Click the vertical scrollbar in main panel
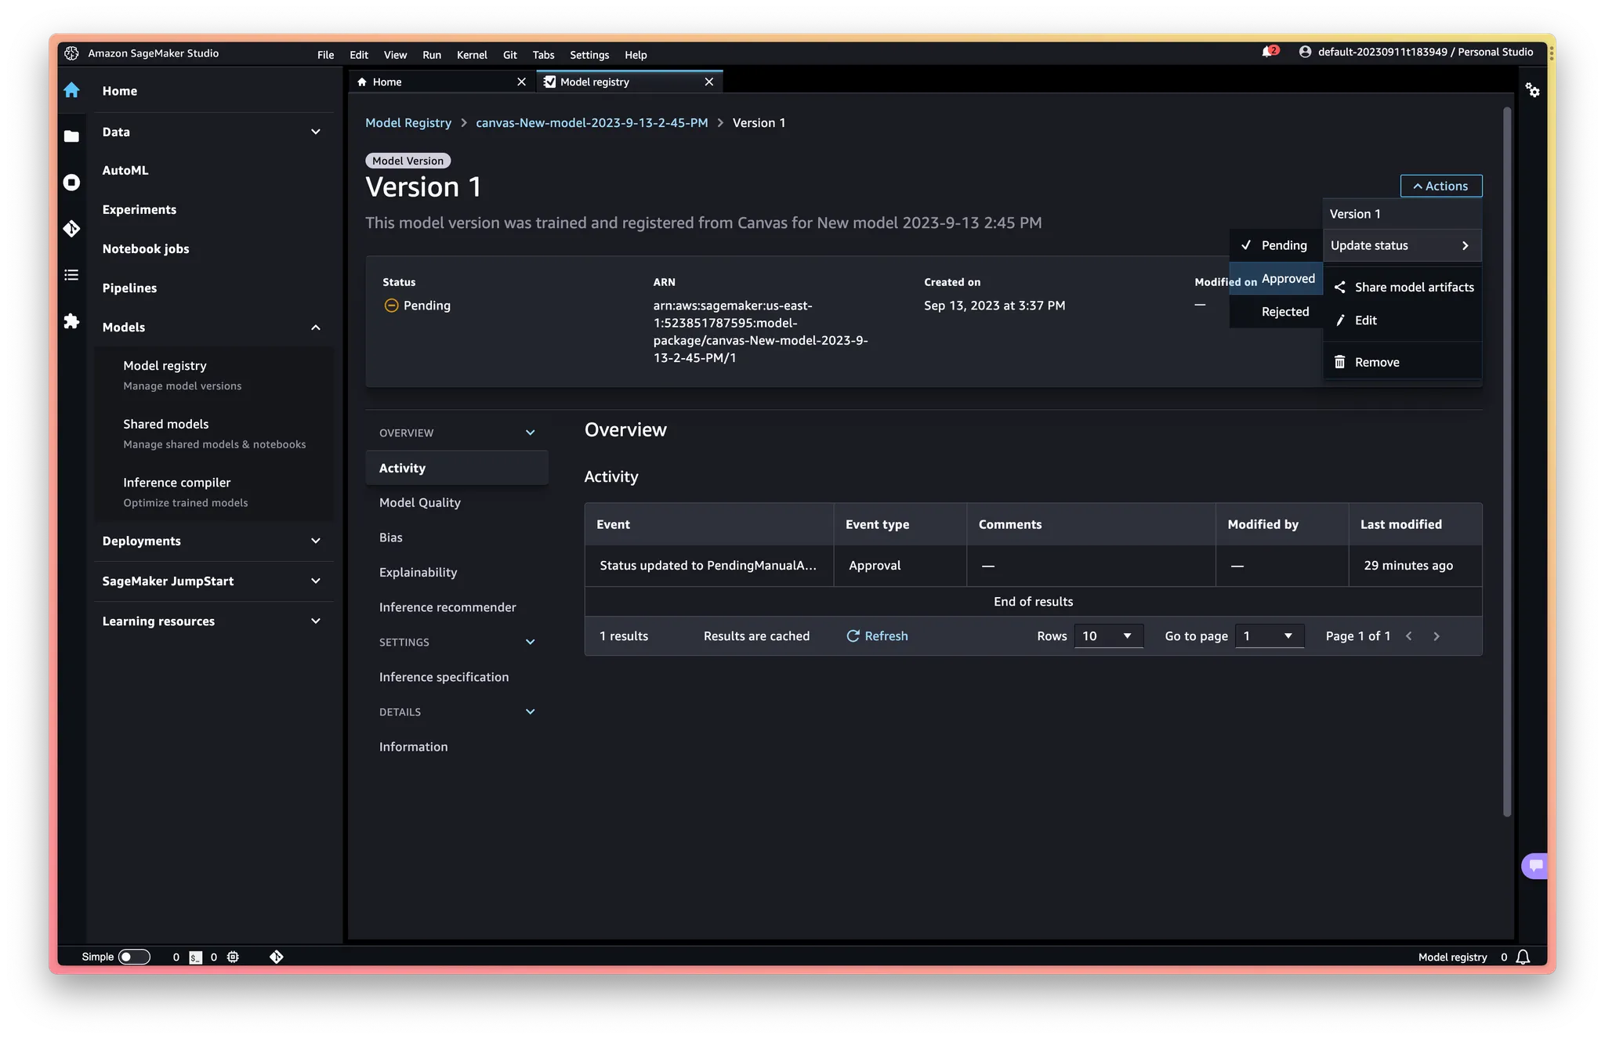The height and width of the screenshot is (1039, 1605). (1506, 462)
